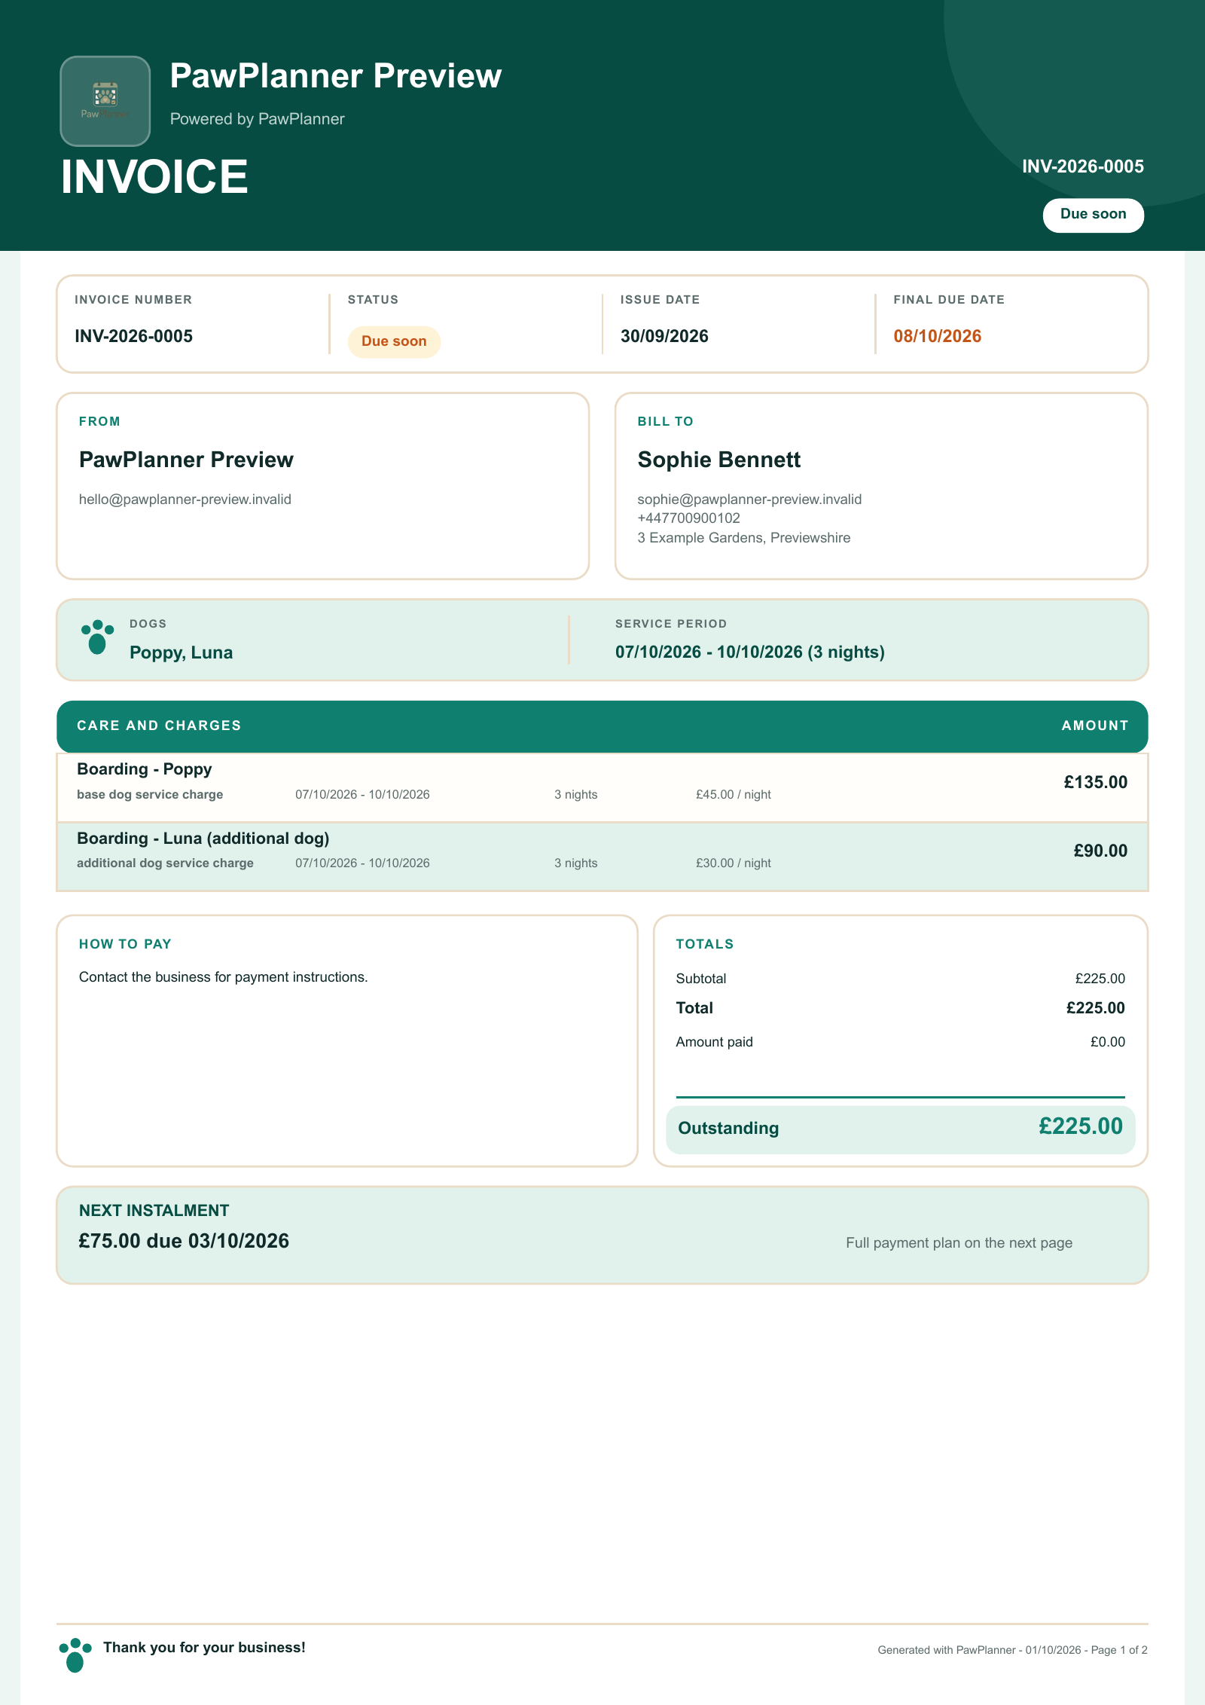Click the sophie@pawplanner-preview.invalid email
The width and height of the screenshot is (1205, 1705).
pos(749,500)
